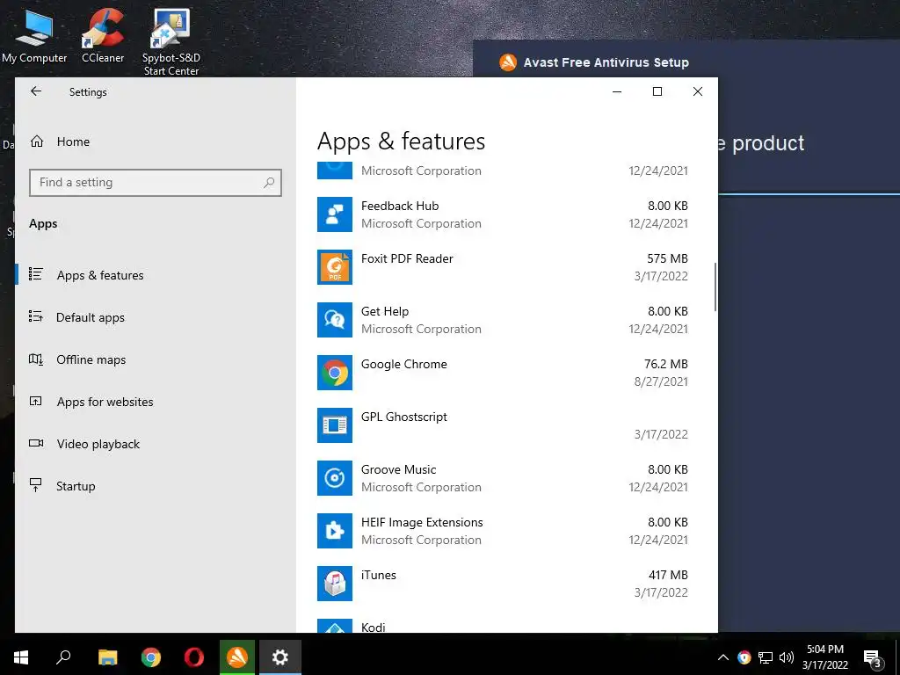Click the Apps for websites icon
Screen dimensions: 900x675
point(36,401)
